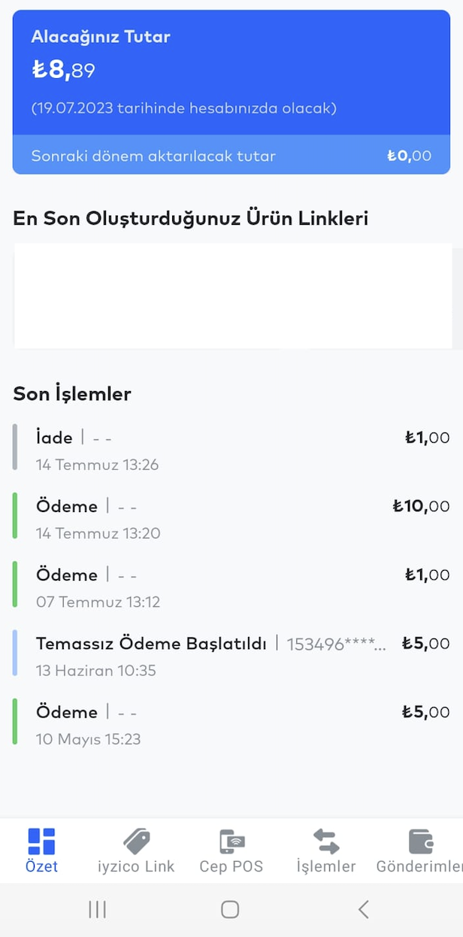Image resolution: width=463 pixels, height=937 pixels.
Task: Tap En Son Oluşturduğunuz Ürün Linkleri heading
Action: [x=190, y=218]
